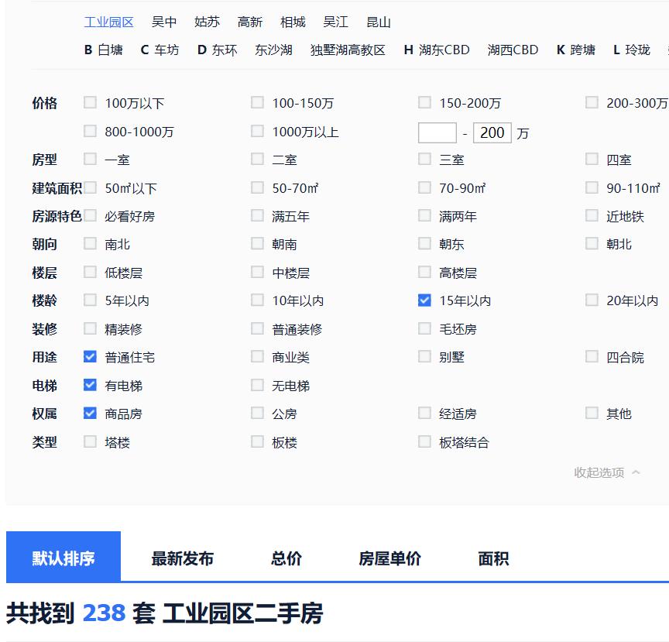
Task: Select the 板楼 building type checkbox
Action: pyautogui.click(x=257, y=441)
